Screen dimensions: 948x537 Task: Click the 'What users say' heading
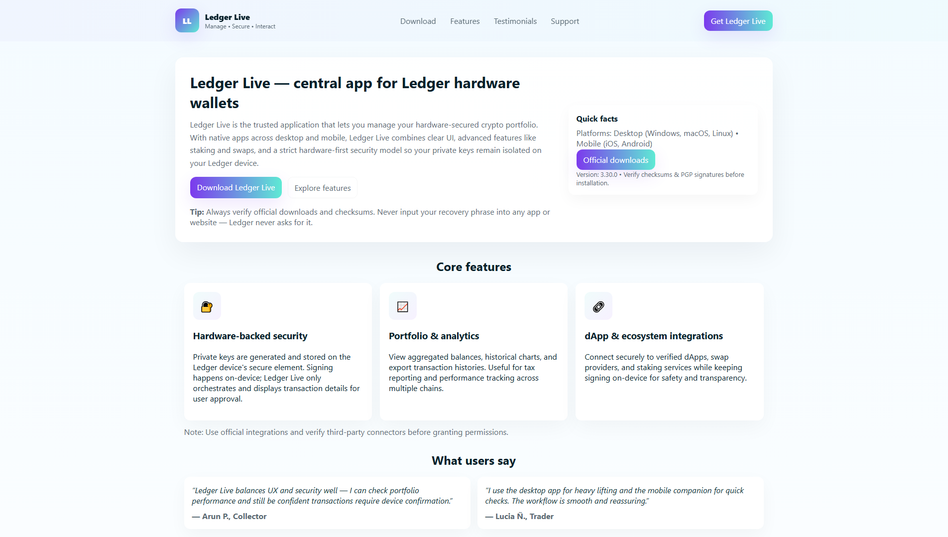coord(474,461)
